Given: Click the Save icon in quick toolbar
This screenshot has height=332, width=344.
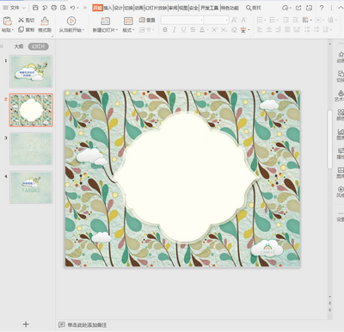Looking at the screenshot, I should pyautogui.click(x=35, y=8).
